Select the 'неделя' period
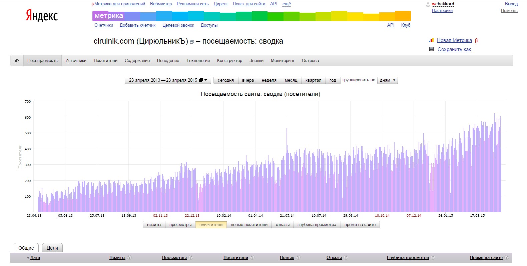The image size is (527, 266). (269, 80)
